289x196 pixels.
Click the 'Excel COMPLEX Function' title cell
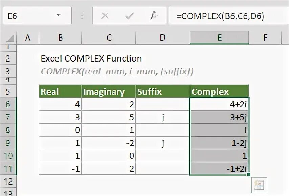91,58
